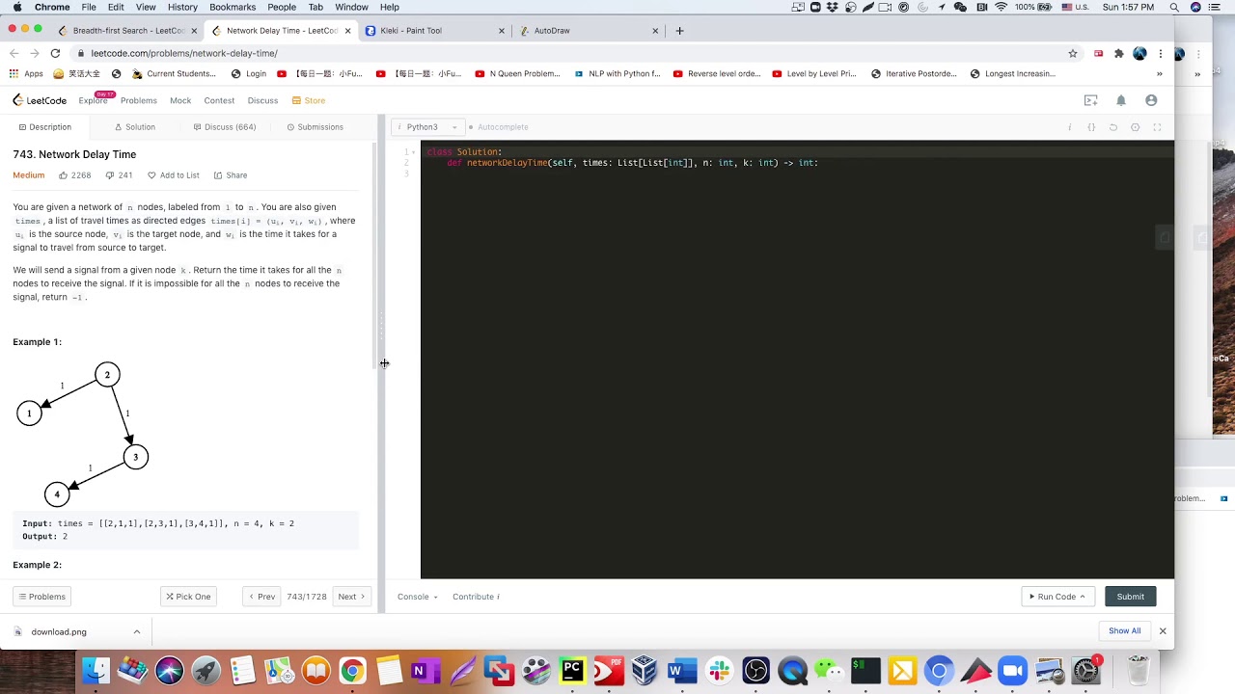Screen dimensions: 1235x694
Task: Show more bookmarks with the chevron
Action: tap(1159, 73)
